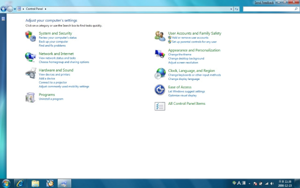This screenshot has width=300, height=188.
Task: Click Optimize visual display
Action: (x=182, y=95)
